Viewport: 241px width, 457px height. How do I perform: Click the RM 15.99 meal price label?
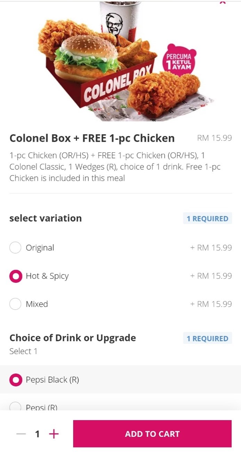coord(214,138)
